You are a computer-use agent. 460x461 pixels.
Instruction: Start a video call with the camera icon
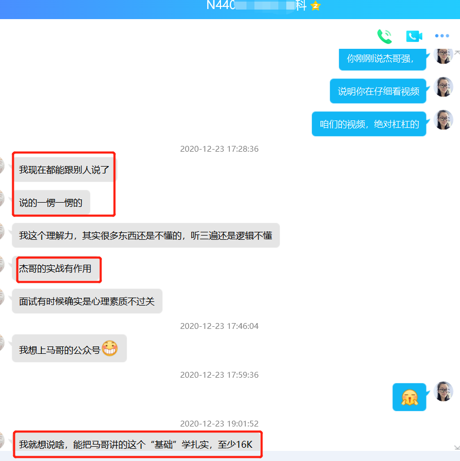(x=414, y=36)
